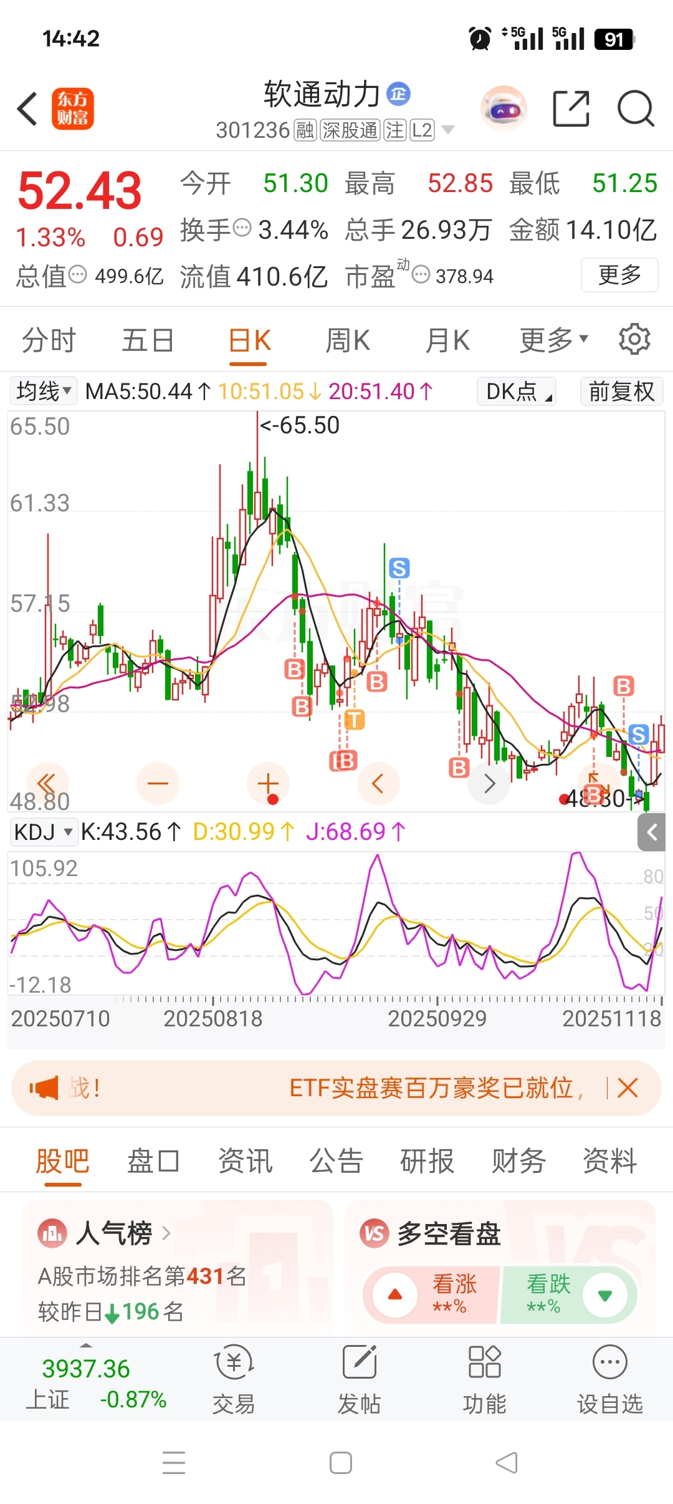Screen dimensions: 673x1504
Task: Open the robot assistant avatar
Action: tap(504, 108)
